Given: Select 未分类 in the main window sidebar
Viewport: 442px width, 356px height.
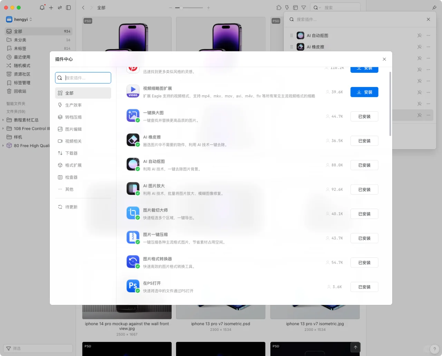Looking at the screenshot, I should (x=39, y=40).
